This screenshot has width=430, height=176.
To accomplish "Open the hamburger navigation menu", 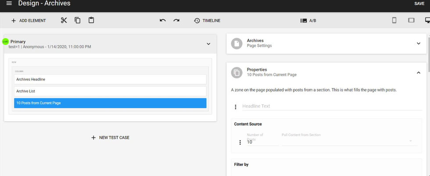I will [x=9, y=4].
